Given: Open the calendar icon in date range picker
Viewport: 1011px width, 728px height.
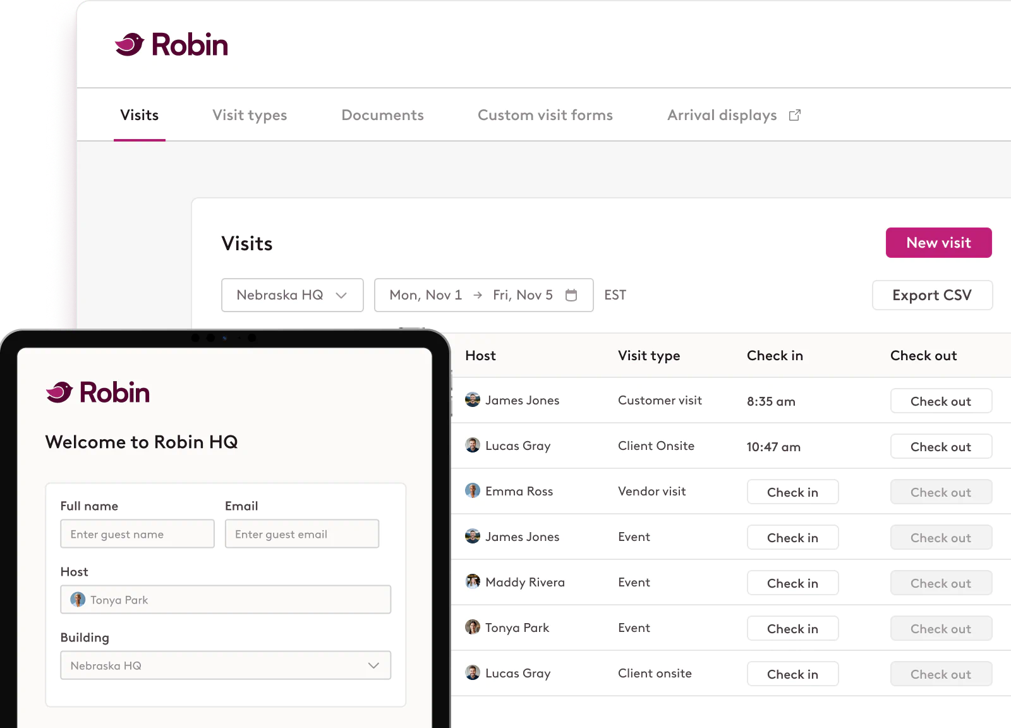Looking at the screenshot, I should tap(571, 295).
